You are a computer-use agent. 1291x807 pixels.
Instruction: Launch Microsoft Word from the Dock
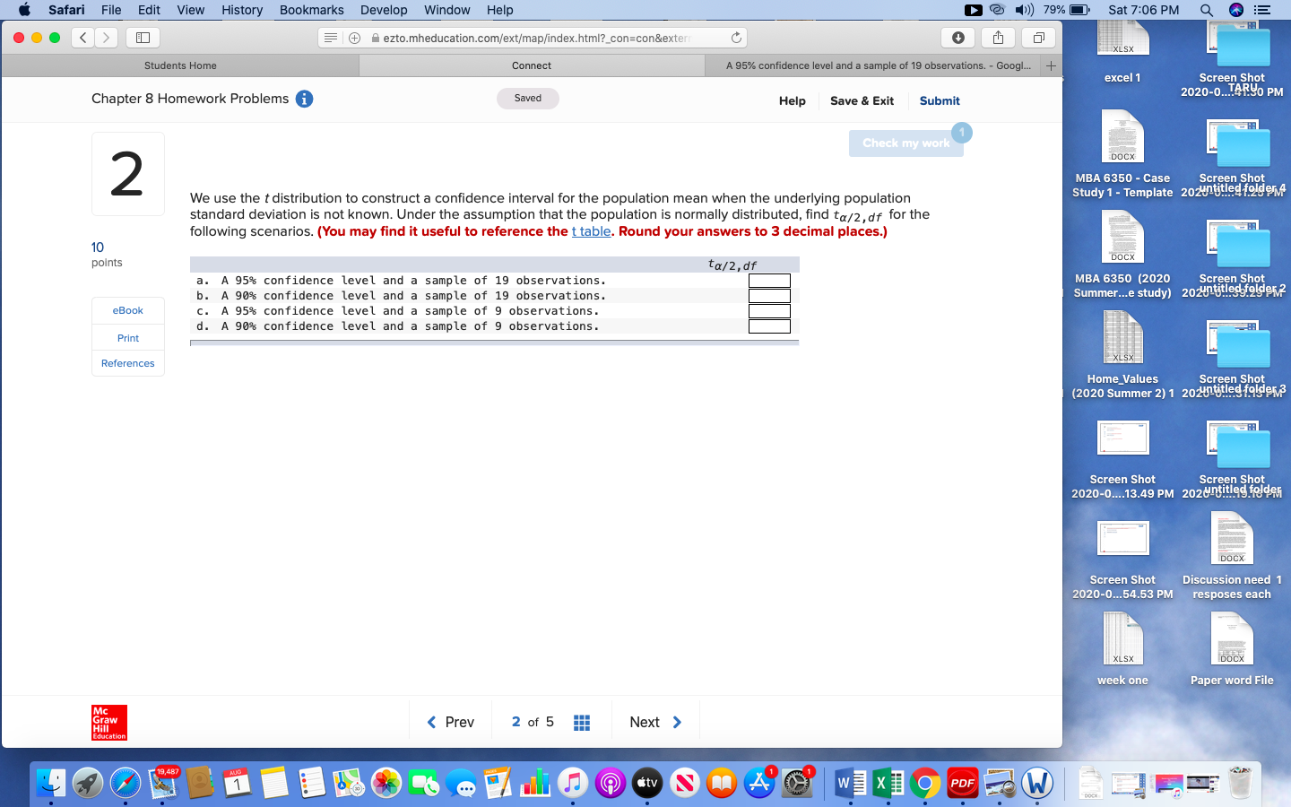(x=850, y=783)
